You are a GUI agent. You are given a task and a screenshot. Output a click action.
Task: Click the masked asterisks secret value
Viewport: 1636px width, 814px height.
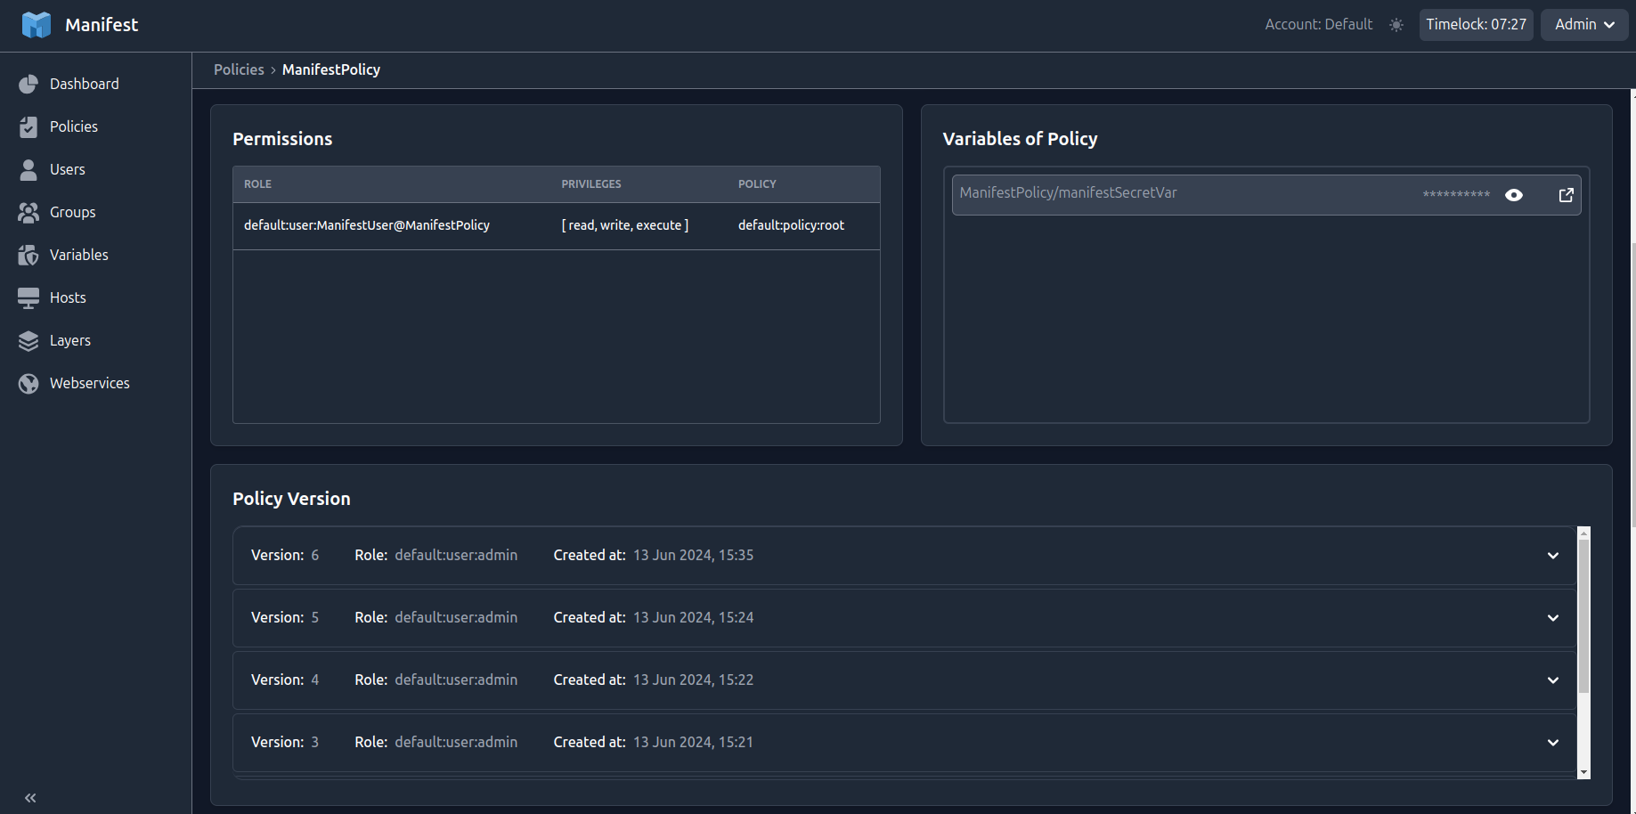coord(1456,194)
